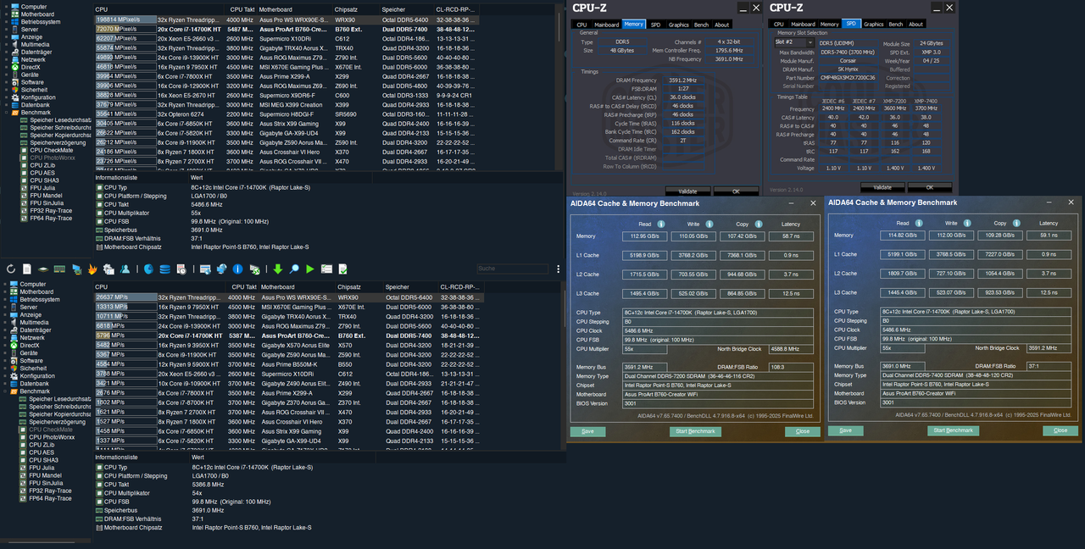Click the green play start toolbar icon
Viewport: 1085px width, 549px height.
point(310,269)
